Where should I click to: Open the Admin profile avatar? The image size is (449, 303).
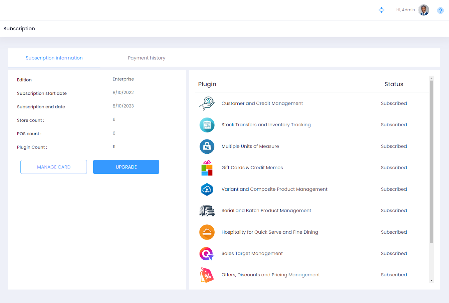[x=423, y=10]
